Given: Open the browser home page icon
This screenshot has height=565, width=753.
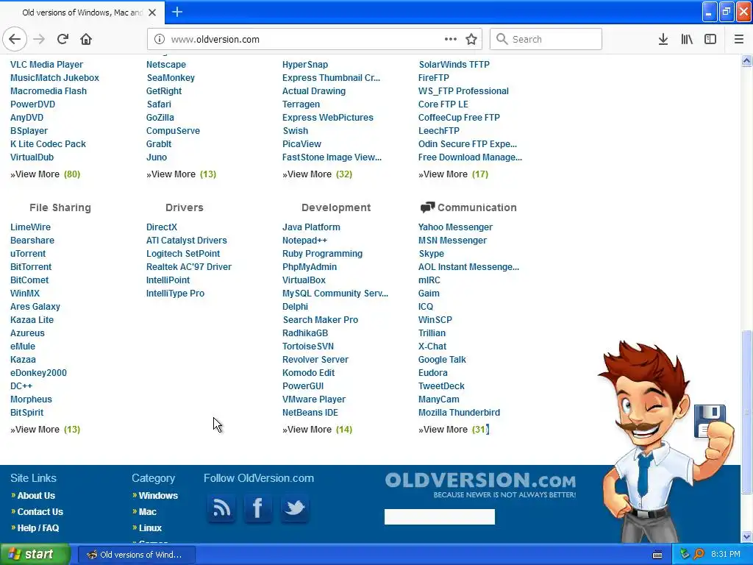Looking at the screenshot, I should 86,39.
